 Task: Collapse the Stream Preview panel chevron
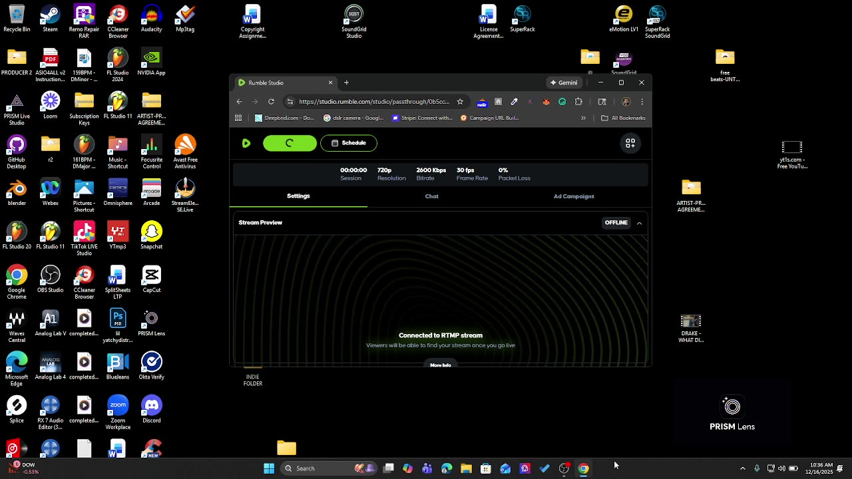pyautogui.click(x=639, y=223)
